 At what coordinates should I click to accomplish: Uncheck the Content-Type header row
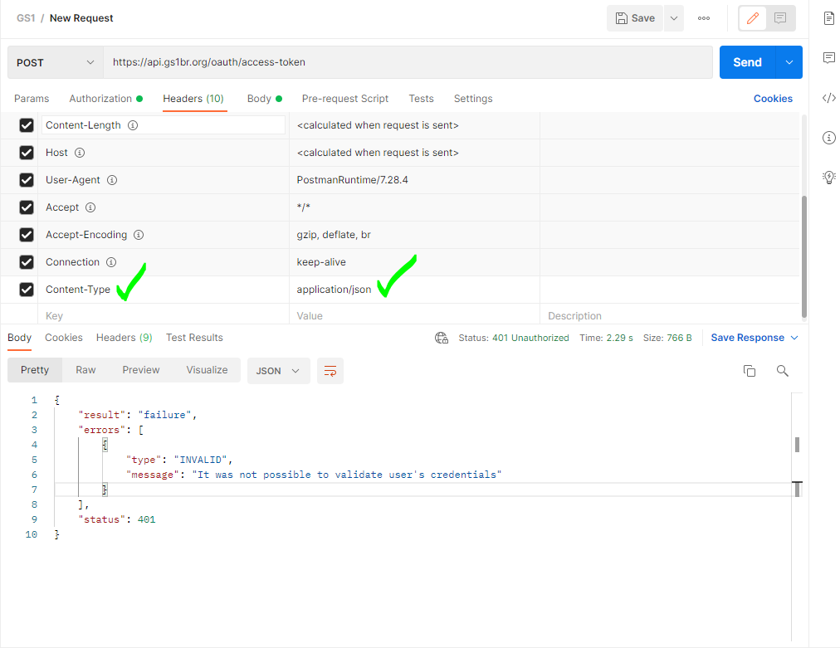[26, 290]
